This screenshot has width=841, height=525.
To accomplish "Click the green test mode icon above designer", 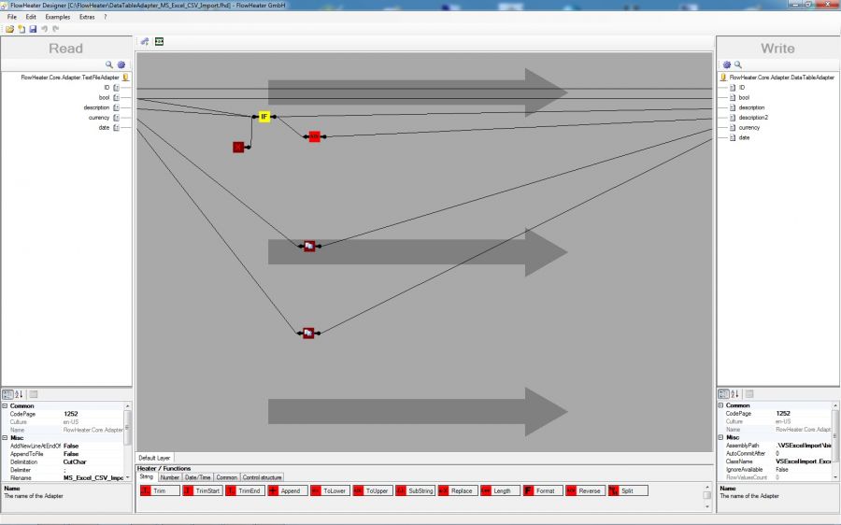I will point(159,41).
